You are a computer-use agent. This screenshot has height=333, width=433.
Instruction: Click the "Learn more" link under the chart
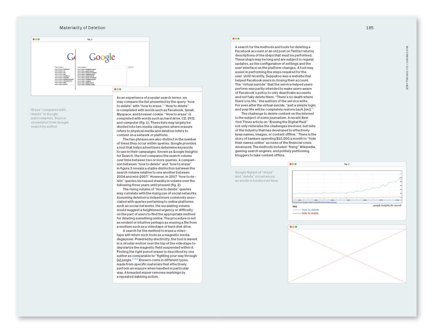333,202
